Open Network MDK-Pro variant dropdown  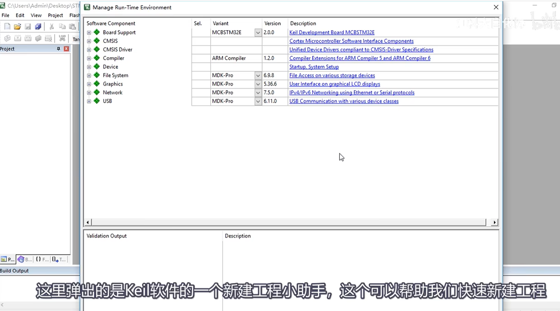point(258,93)
